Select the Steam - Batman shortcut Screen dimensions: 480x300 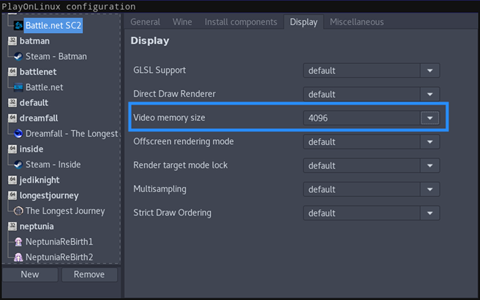[x=56, y=57]
